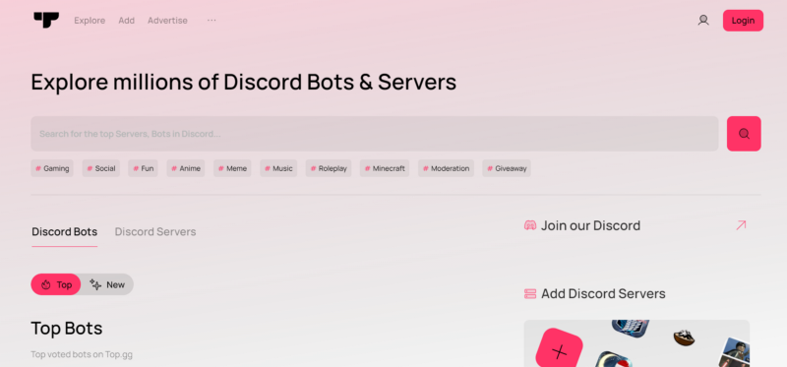Select the Music tag
The height and width of the screenshot is (367, 787).
coord(278,168)
